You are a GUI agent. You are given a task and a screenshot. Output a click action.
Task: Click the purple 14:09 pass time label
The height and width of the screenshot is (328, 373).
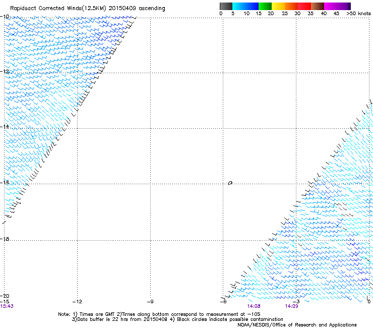(x=291, y=306)
